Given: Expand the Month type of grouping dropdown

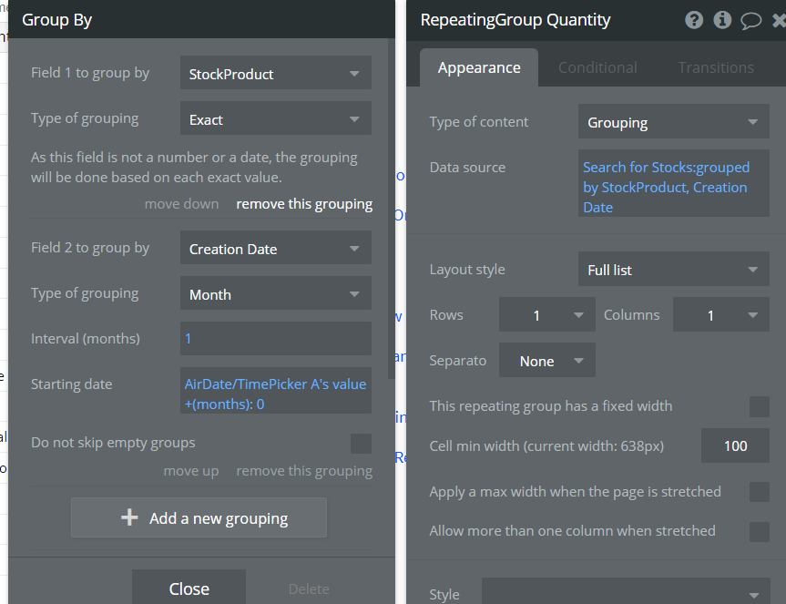Looking at the screenshot, I should pos(275,294).
